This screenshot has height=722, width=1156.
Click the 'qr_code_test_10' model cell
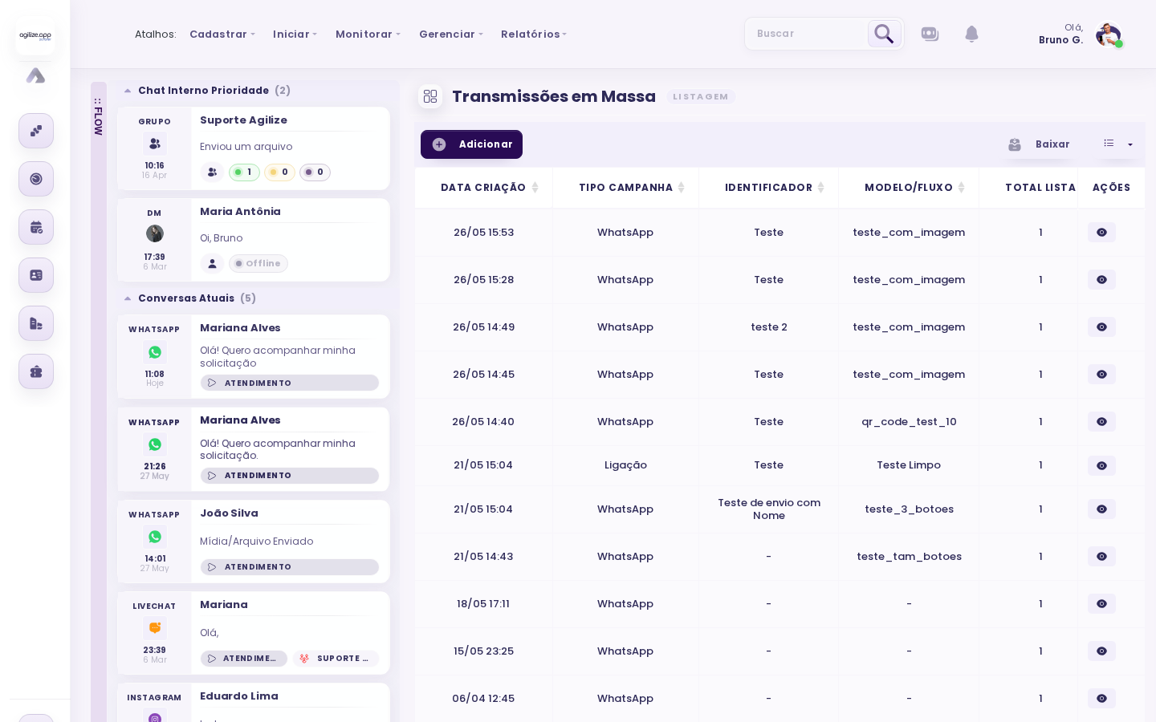909,422
